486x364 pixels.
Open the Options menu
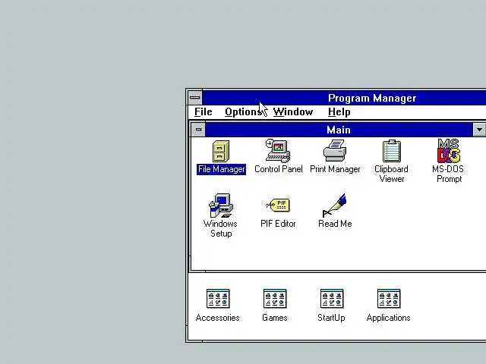point(245,111)
